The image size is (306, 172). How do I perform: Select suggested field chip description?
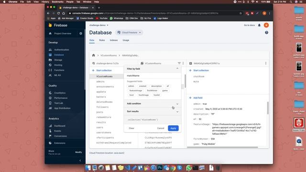[156, 86]
